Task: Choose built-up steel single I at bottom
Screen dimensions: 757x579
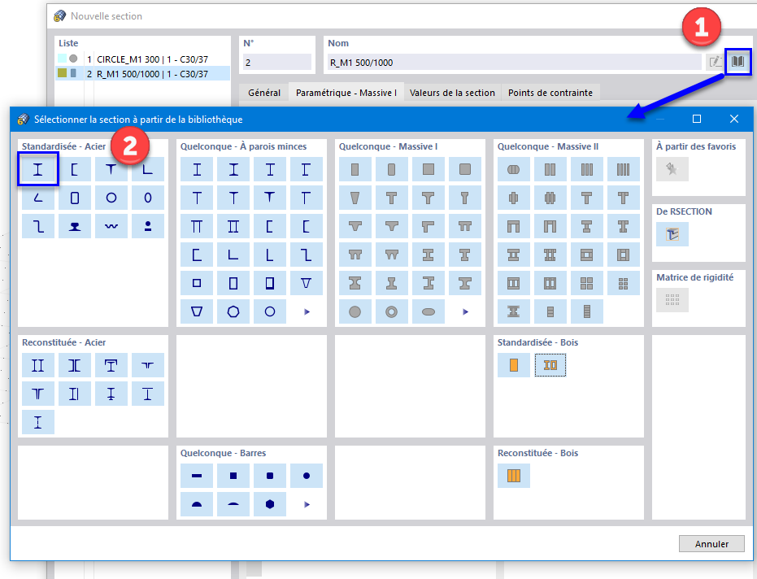Action: (38, 422)
